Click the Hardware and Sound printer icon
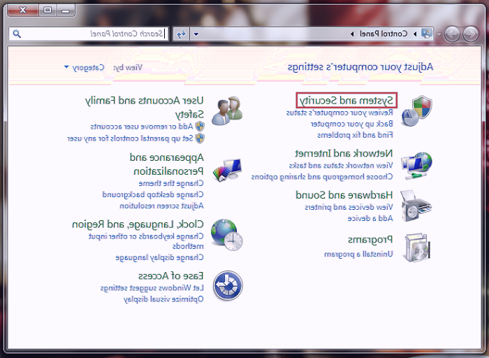The width and height of the screenshot is (489, 358). 416,206
